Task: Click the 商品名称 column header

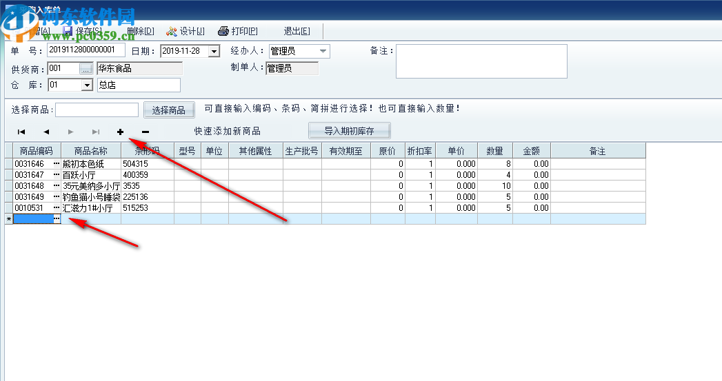Action: [x=91, y=151]
